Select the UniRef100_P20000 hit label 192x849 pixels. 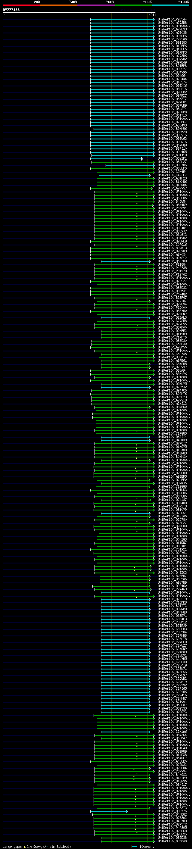coord(172,307)
